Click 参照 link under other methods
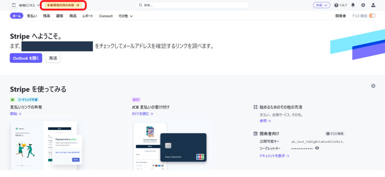 265,121
